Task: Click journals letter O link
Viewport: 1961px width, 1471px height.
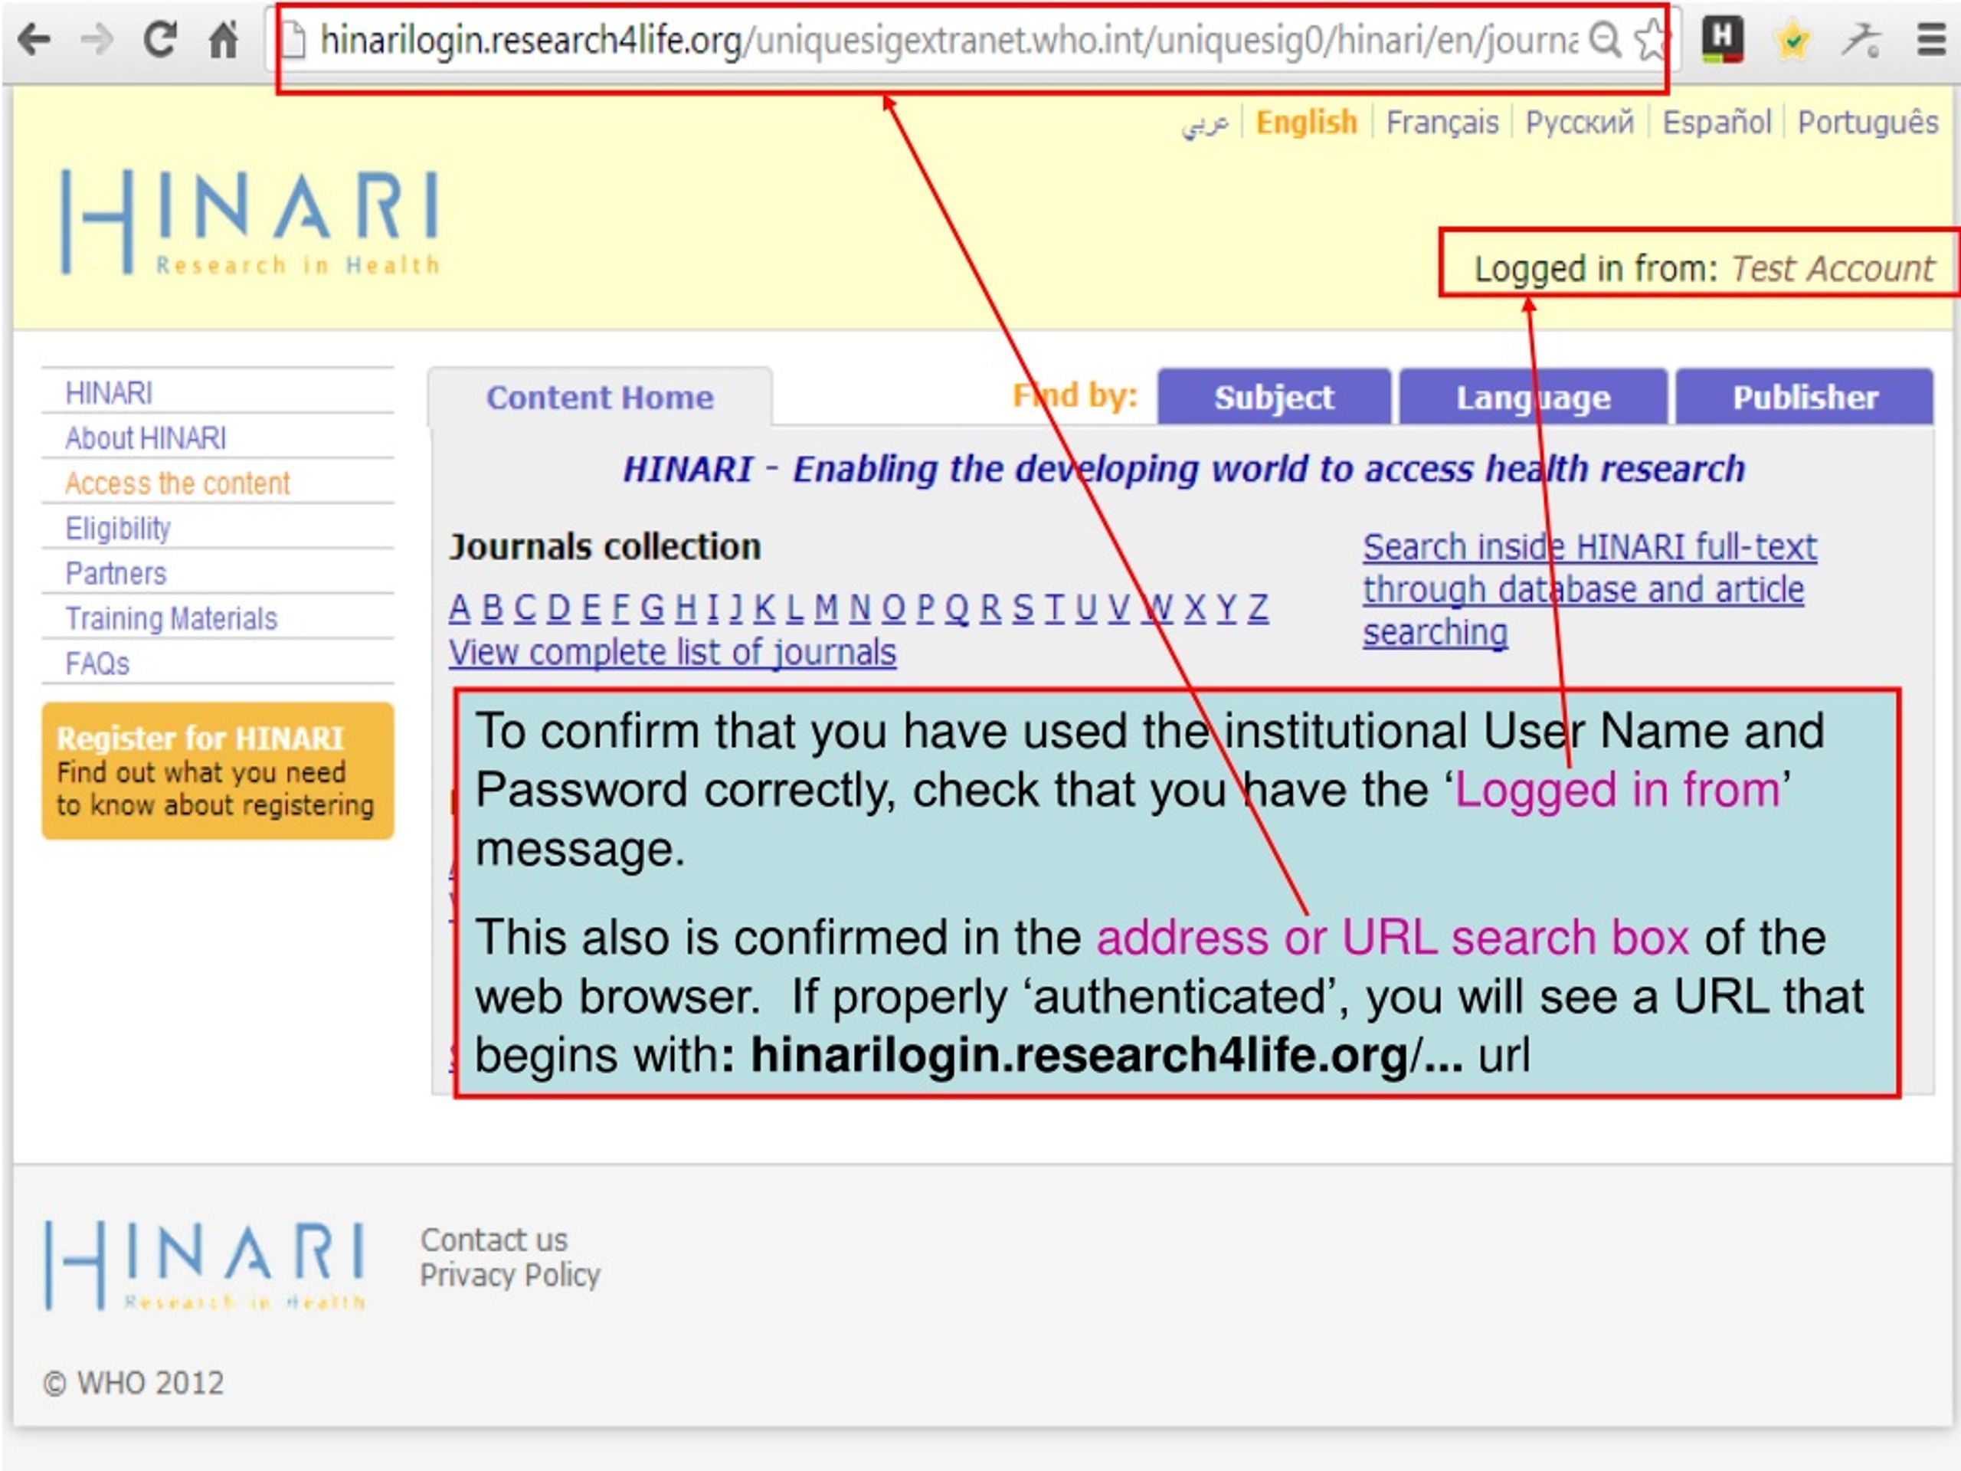Action: coord(894,608)
